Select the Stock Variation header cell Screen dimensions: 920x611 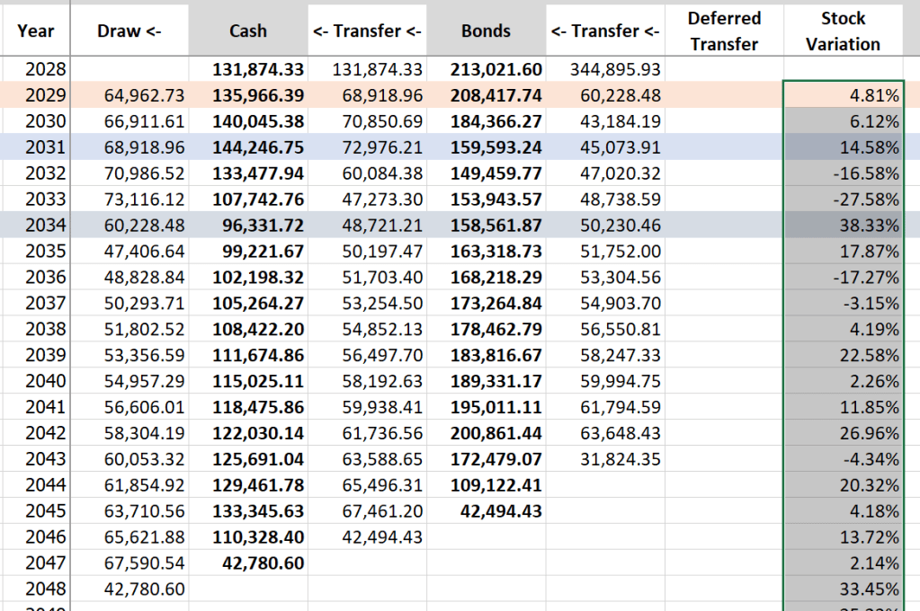[x=843, y=31]
